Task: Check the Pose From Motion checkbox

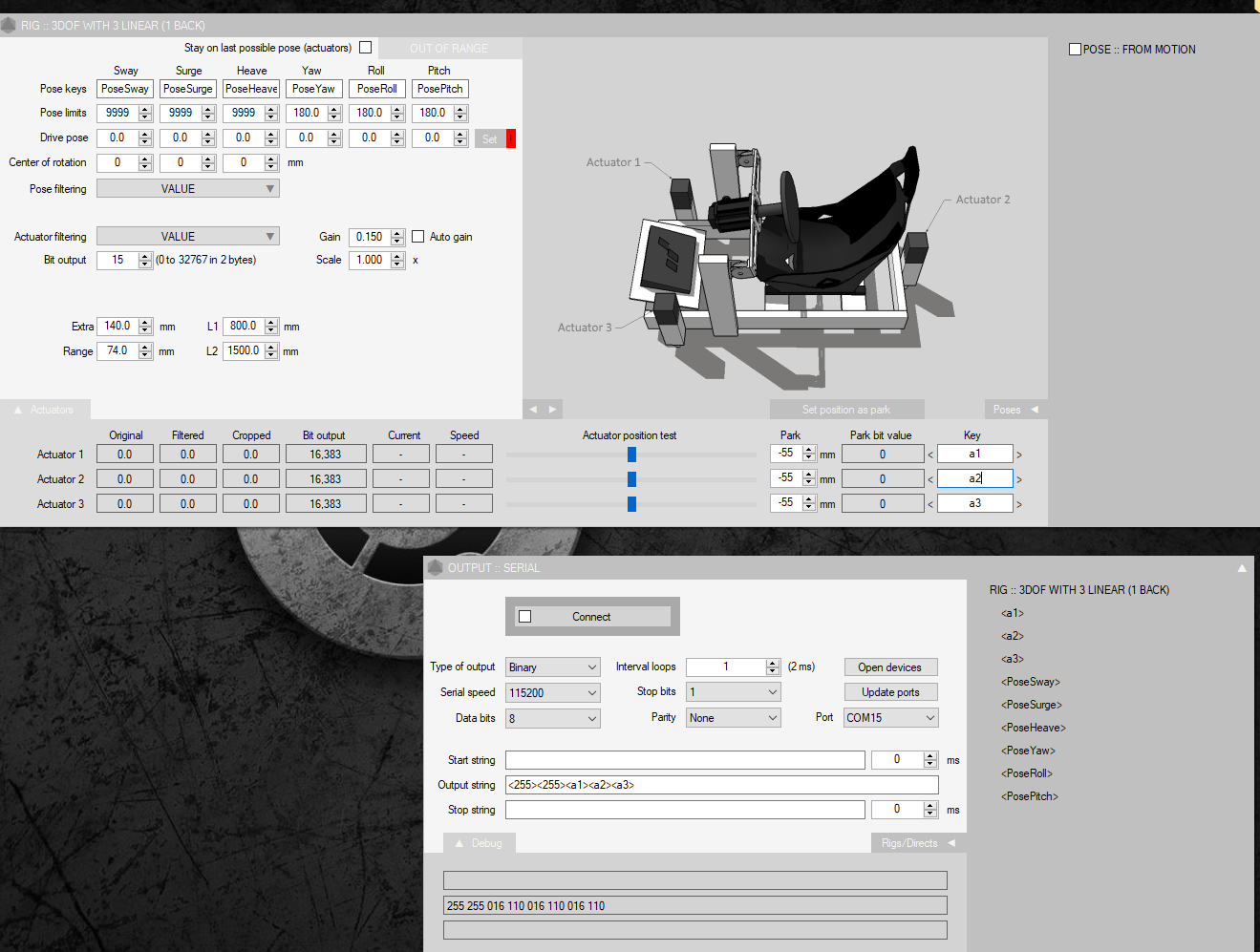Action: 1075,50
